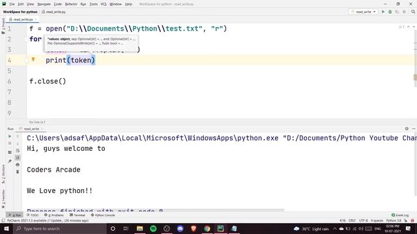Viewport: 417px width, 234px height.
Task: Clear all console output with trash icon
Action: click(18, 172)
